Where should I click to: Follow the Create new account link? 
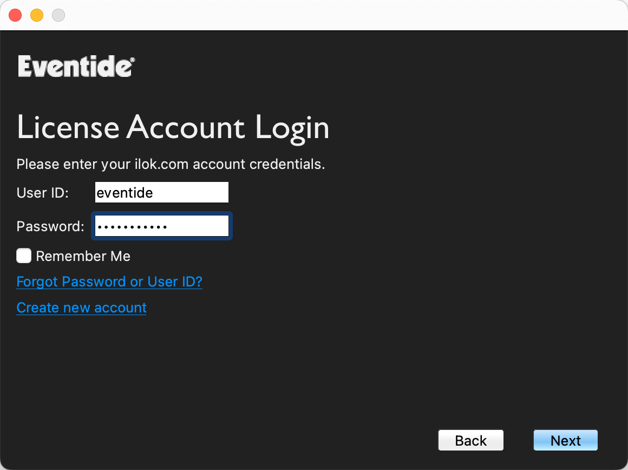tap(81, 308)
